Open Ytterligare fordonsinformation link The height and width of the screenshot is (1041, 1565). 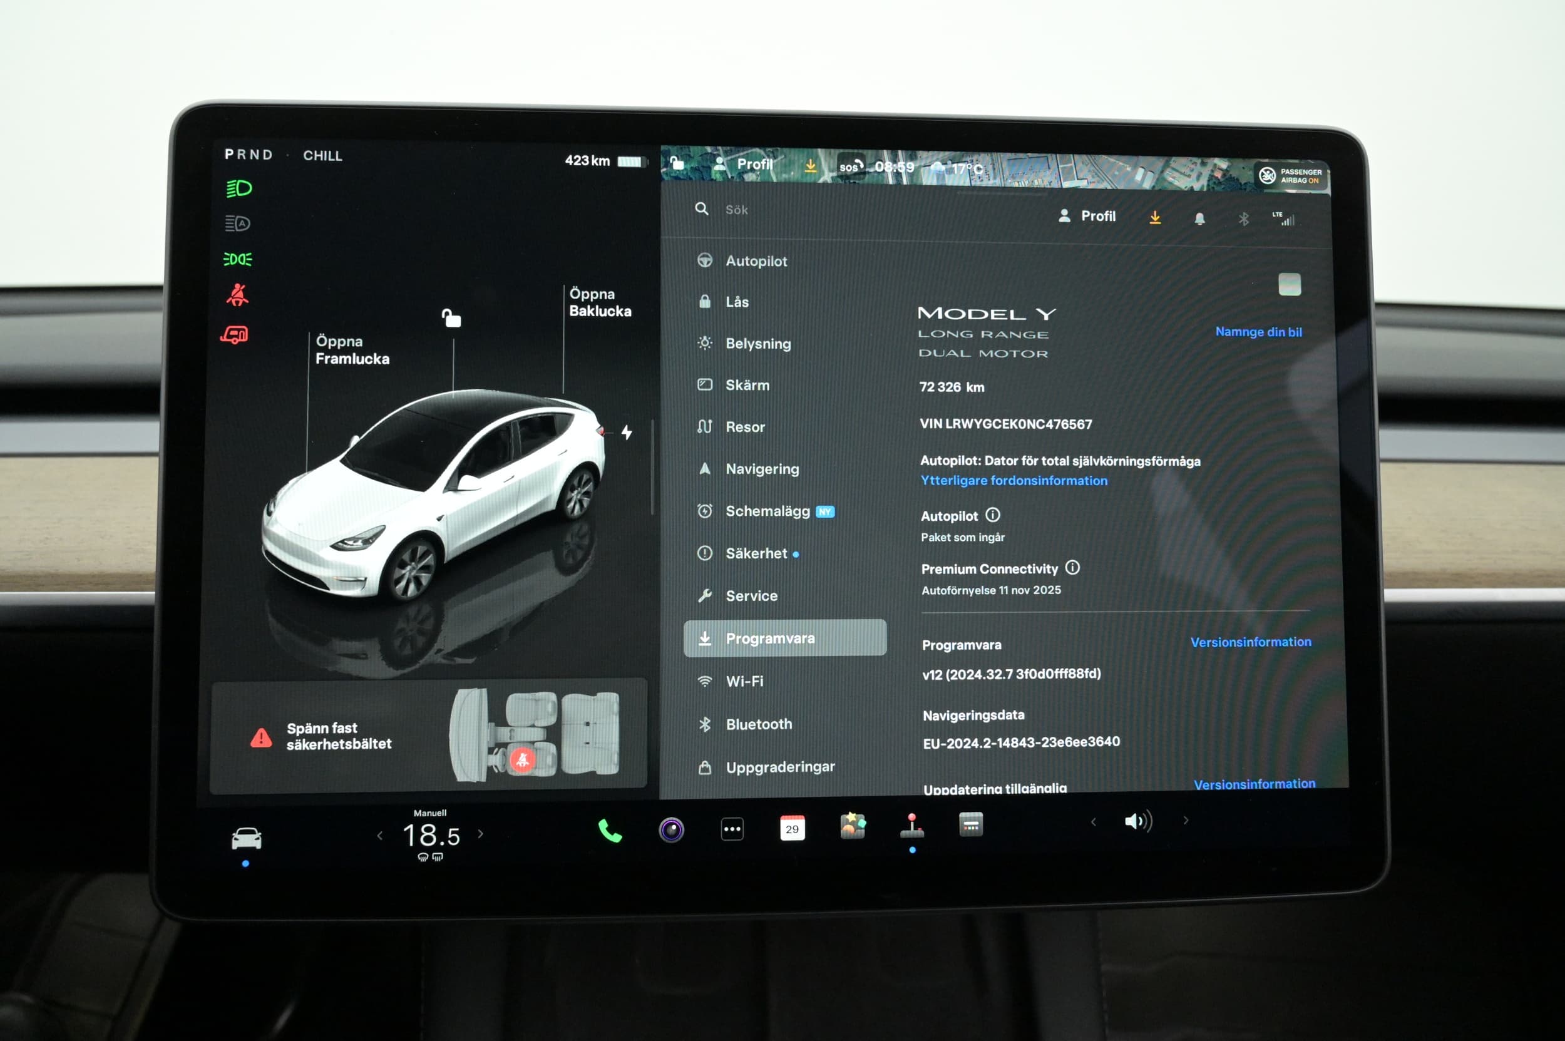(x=1013, y=480)
